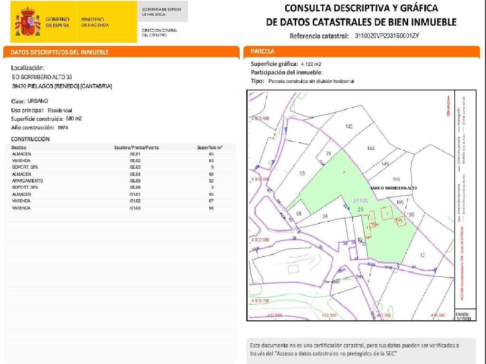Image resolution: width=486 pixels, height=364 pixels.
Task: Click address 'BO SORRIBERO ALTO 33'
Action: point(42,77)
